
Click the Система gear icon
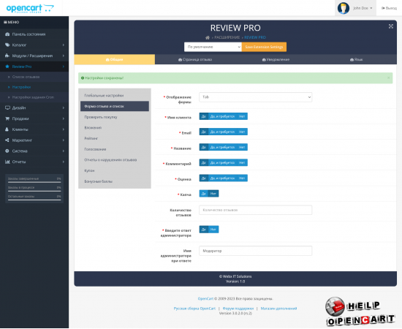(7, 151)
